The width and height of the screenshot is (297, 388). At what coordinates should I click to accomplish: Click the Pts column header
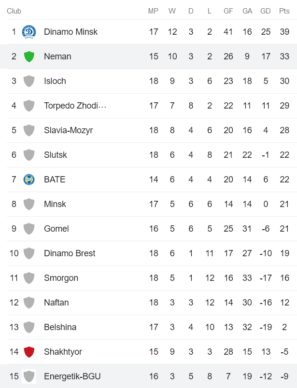(x=284, y=11)
